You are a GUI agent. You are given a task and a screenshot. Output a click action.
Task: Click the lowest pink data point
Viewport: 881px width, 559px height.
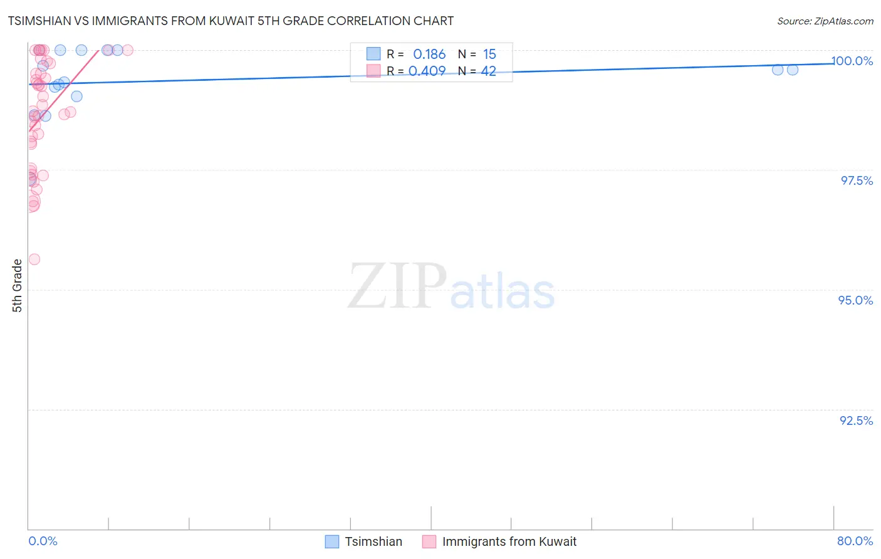click(x=34, y=259)
